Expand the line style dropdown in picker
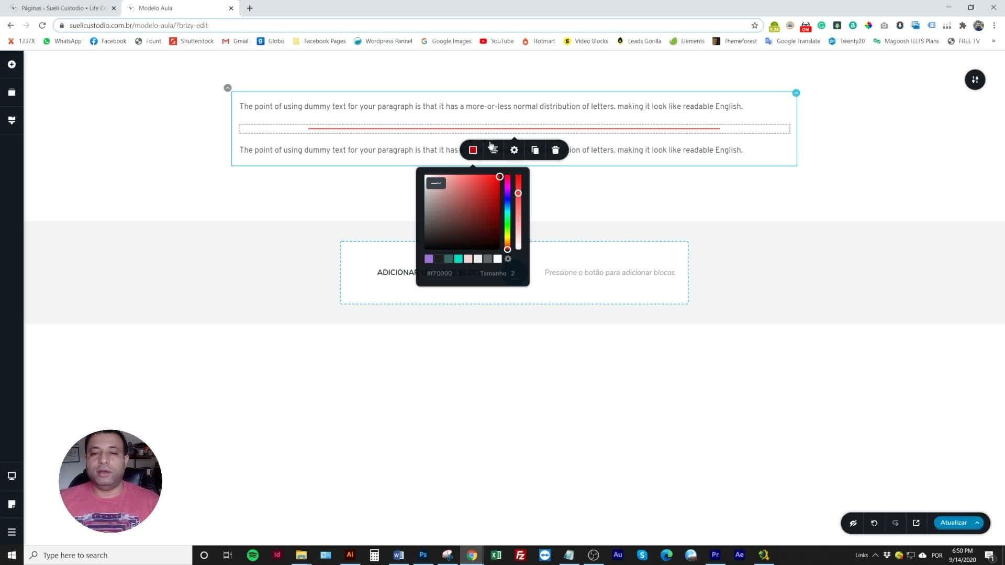This screenshot has height=565, width=1005. click(436, 183)
